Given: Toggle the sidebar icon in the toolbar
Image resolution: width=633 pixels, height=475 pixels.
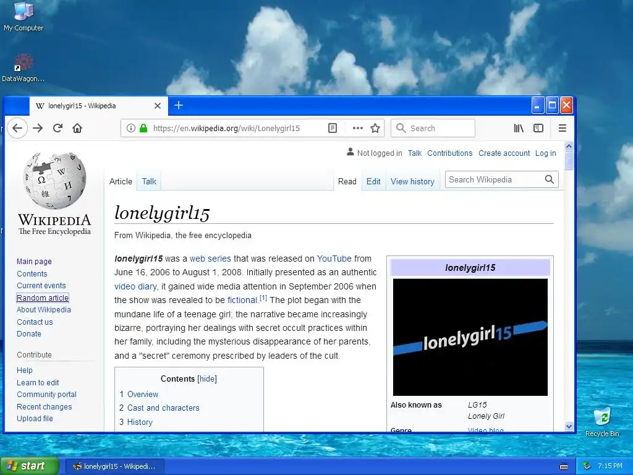Looking at the screenshot, I should point(538,129).
